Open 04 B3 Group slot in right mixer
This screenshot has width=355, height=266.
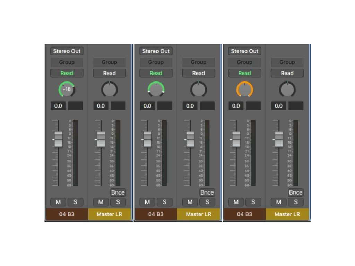pos(244,62)
